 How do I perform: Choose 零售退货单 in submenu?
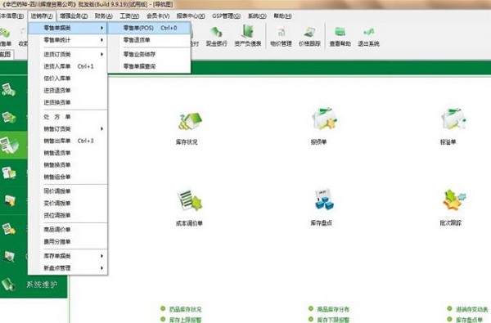coord(149,40)
